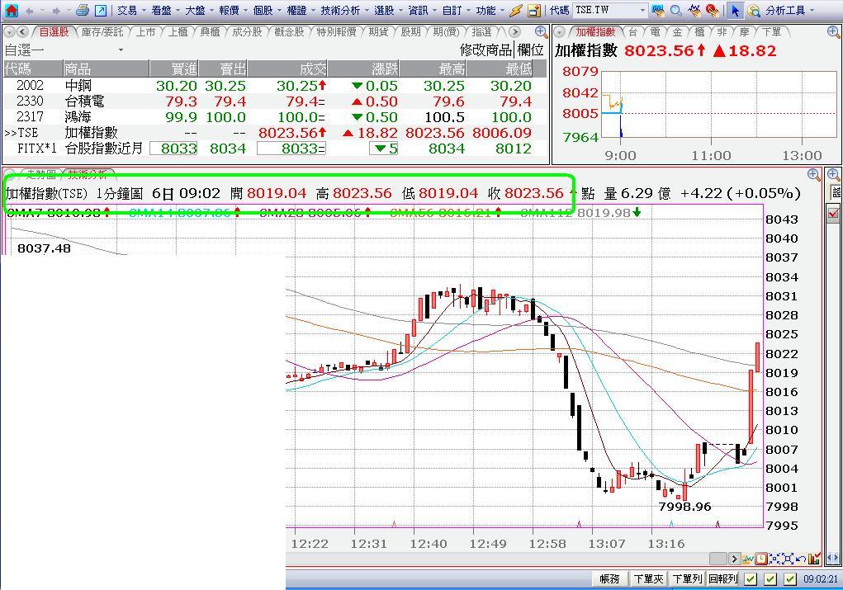Click the FITX 買進 price box 8033
Image resolution: width=843 pixels, height=590 pixels.
[173, 149]
